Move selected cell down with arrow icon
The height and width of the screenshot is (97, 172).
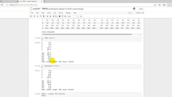[x=50, y=16]
